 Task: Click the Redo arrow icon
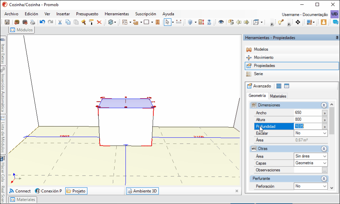[50, 22]
